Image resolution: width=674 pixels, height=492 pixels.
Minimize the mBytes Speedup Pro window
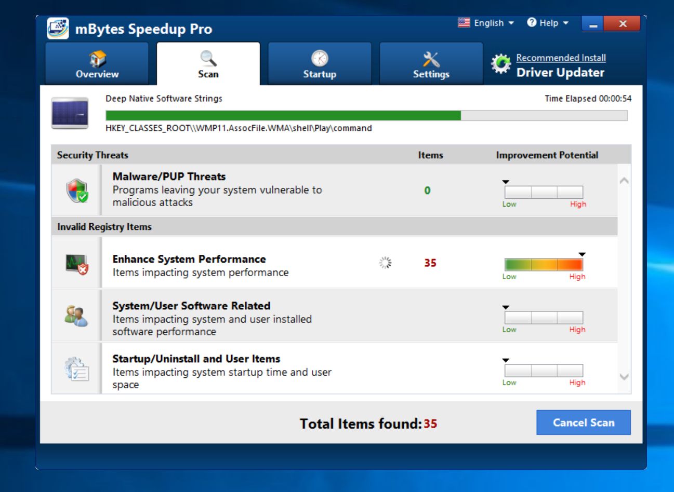(593, 24)
